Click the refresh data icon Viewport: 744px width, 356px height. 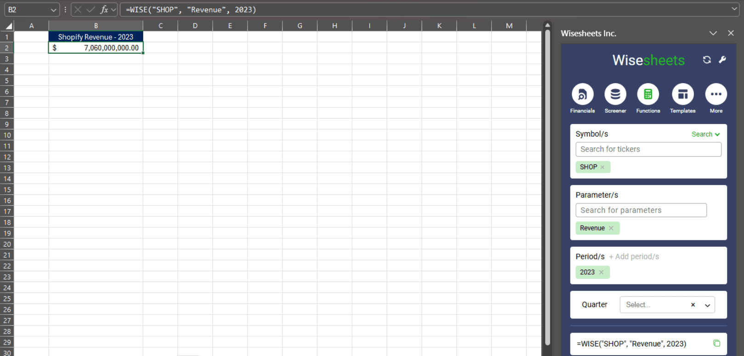coord(707,60)
